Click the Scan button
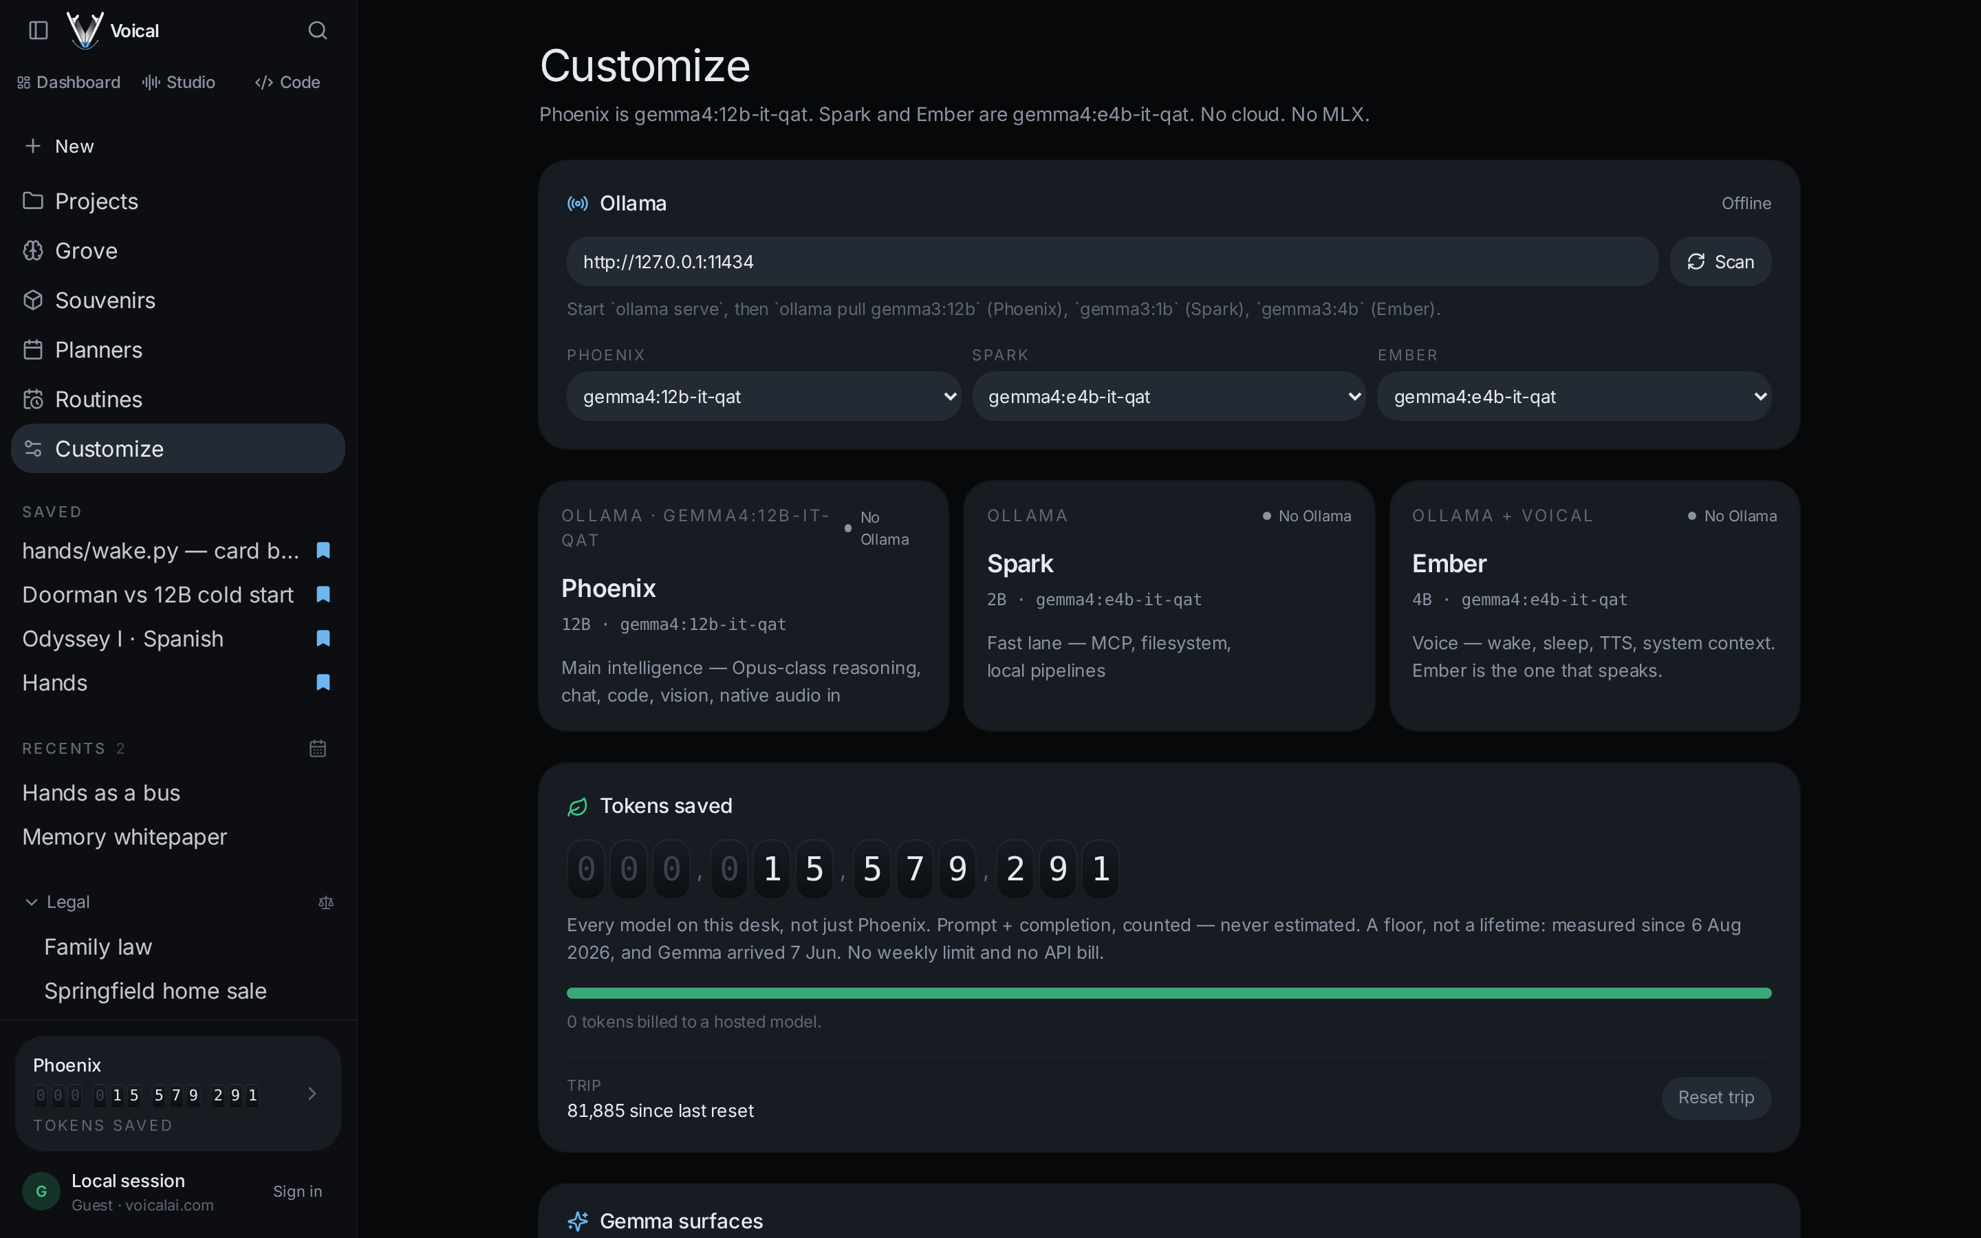 coord(1721,262)
